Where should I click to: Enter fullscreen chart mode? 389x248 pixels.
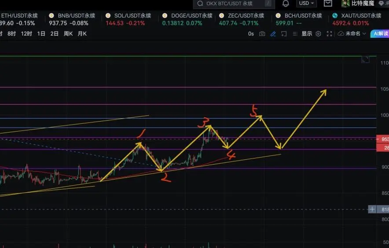[x=329, y=34]
